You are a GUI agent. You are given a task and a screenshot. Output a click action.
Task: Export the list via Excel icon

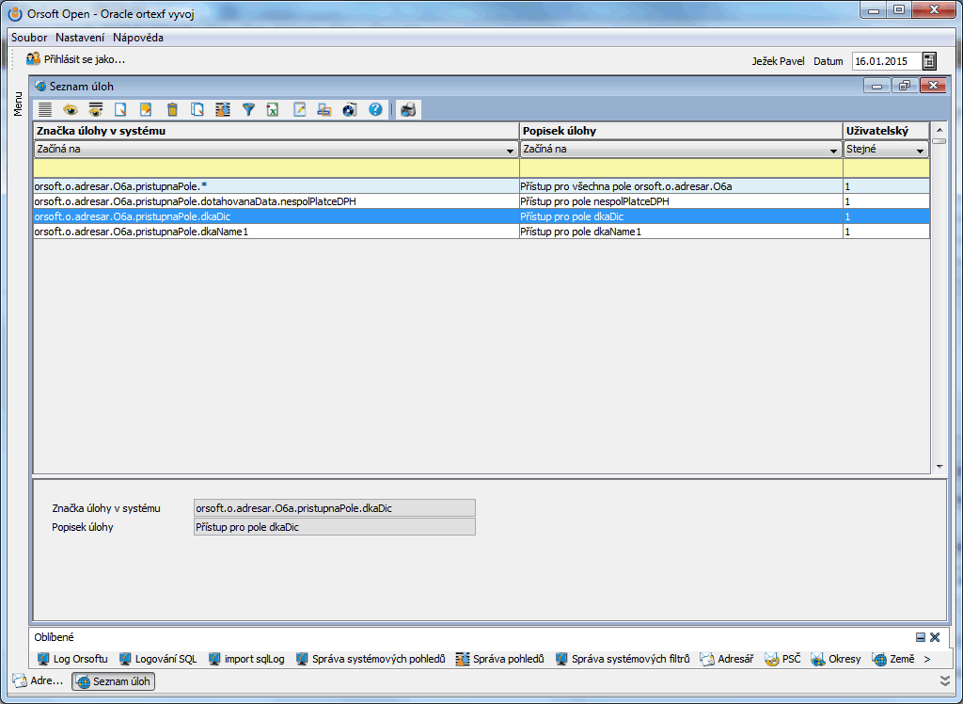click(x=273, y=110)
